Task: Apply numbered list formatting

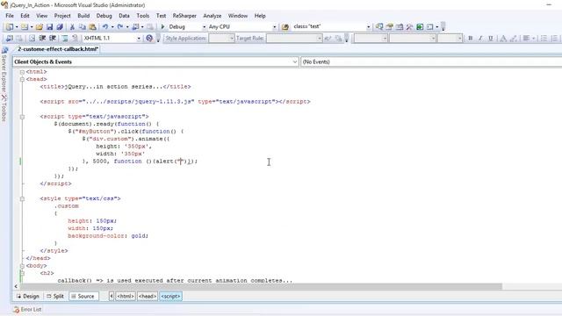Action: (x=554, y=38)
